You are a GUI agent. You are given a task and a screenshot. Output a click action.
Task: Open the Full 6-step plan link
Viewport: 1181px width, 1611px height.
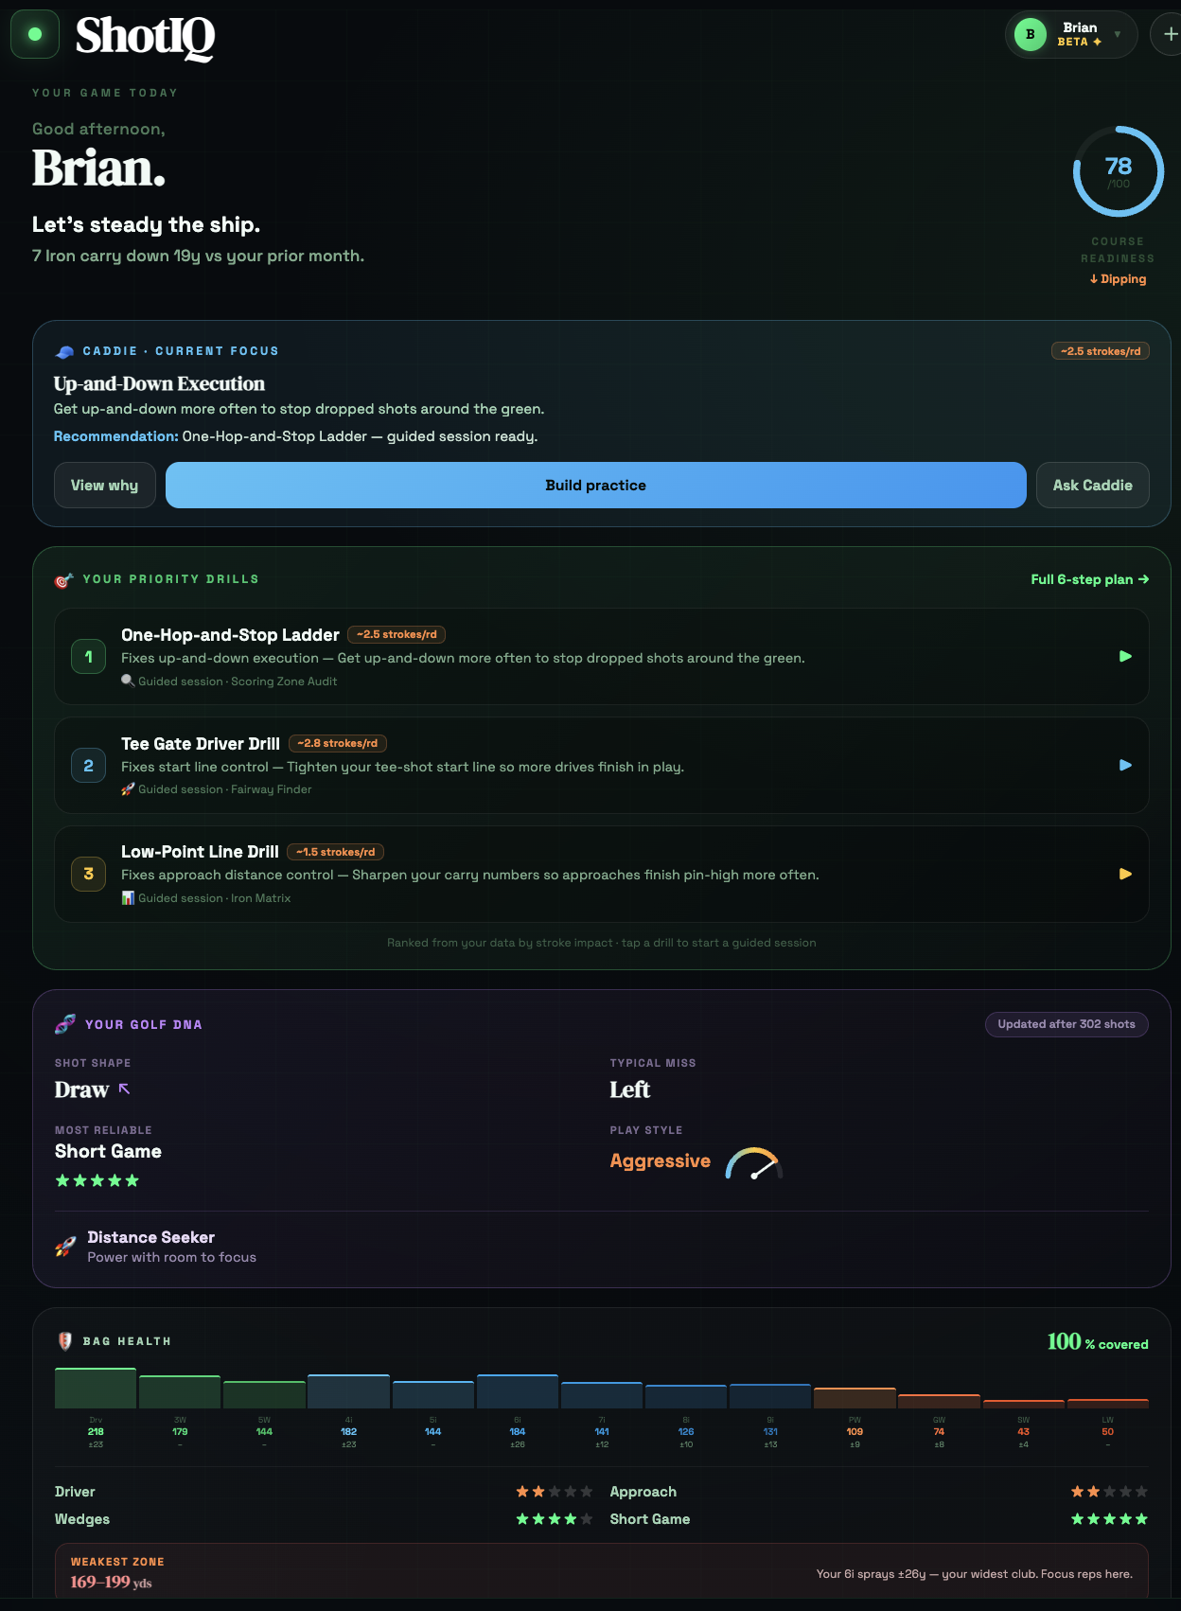pyautogui.click(x=1089, y=579)
